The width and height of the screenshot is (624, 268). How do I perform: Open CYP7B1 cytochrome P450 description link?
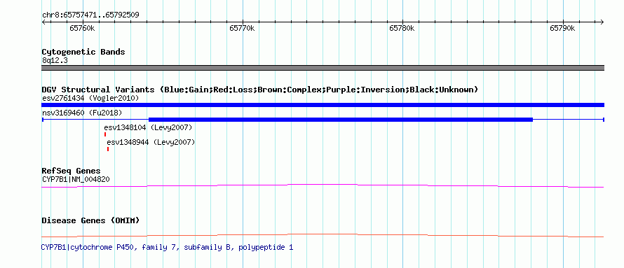click(167, 247)
